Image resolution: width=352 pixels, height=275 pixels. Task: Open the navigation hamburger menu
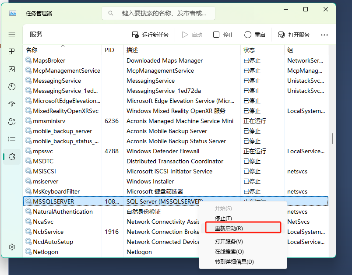point(11,34)
